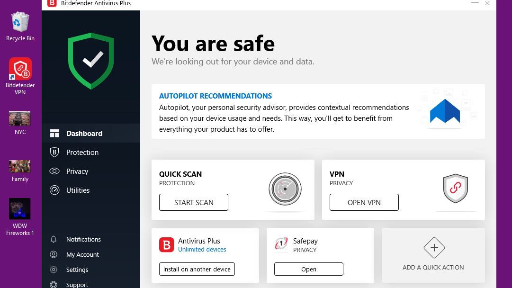Click the Antivirus Plus red B icon
This screenshot has width=512, height=288.
[x=167, y=244]
